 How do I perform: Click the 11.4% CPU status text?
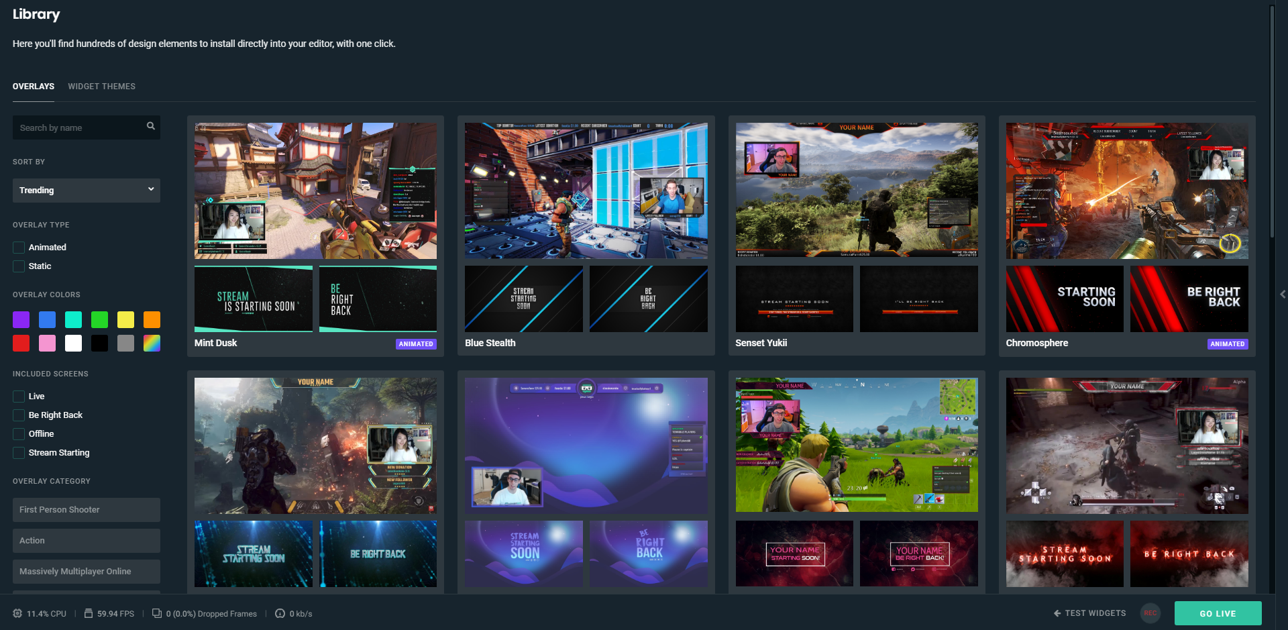[x=46, y=614]
